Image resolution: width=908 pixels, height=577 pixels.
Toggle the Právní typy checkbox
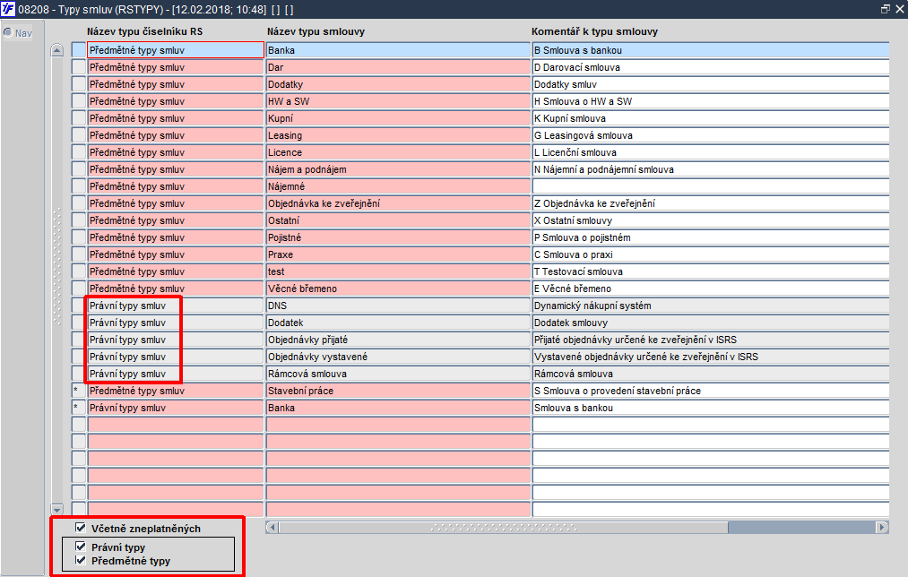(x=81, y=547)
